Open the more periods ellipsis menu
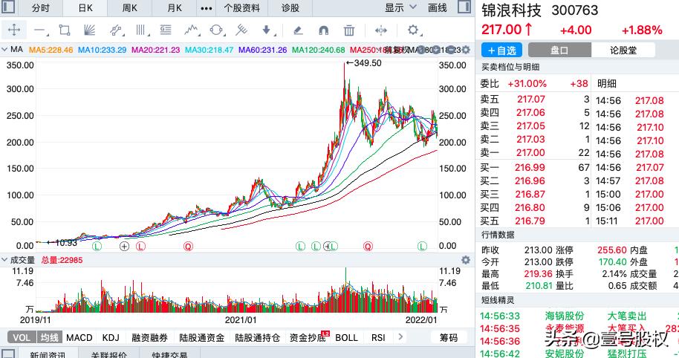The image size is (679, 358). pos(207,8)
